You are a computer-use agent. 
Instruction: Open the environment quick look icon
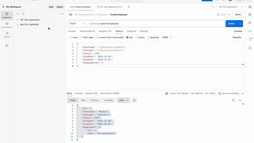[x=250, y=7]
